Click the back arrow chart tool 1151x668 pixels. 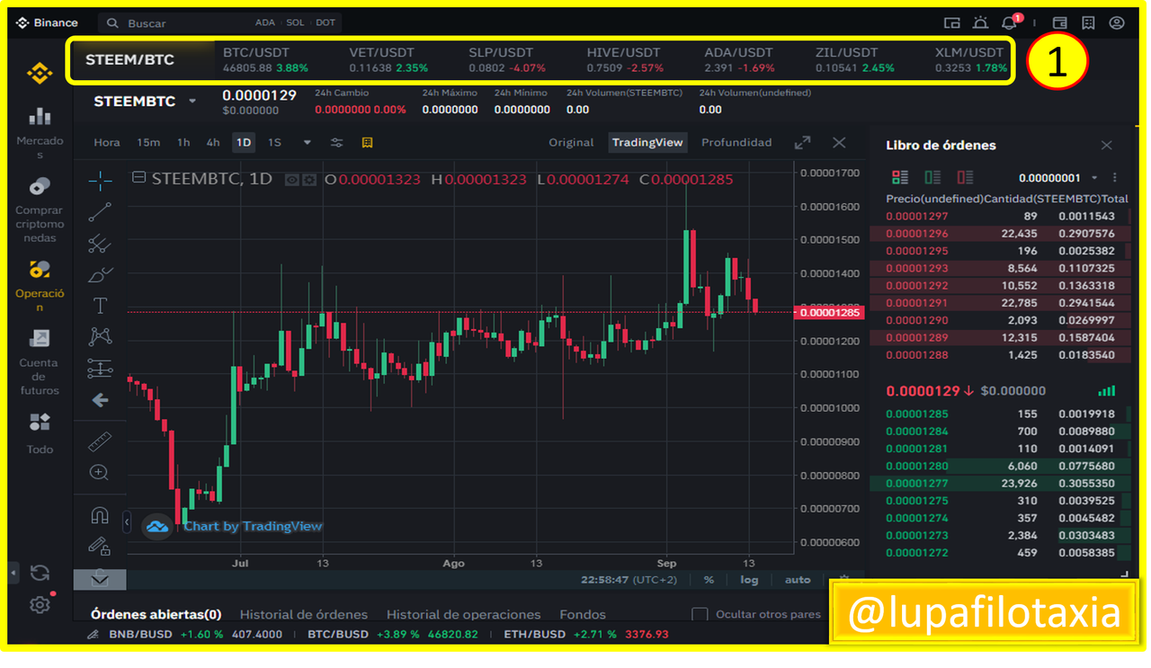pos(100,400)
